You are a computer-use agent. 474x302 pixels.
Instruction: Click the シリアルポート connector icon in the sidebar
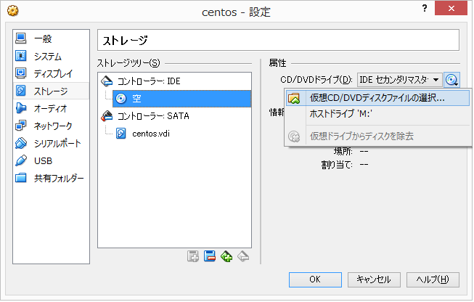[21, 143]
